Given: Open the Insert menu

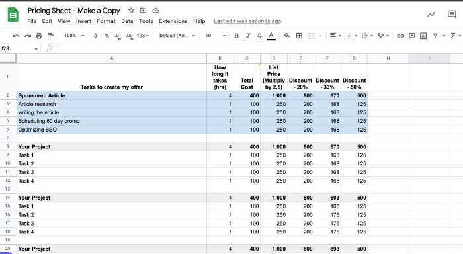Looking at the screenshot, I should [83, 21].
